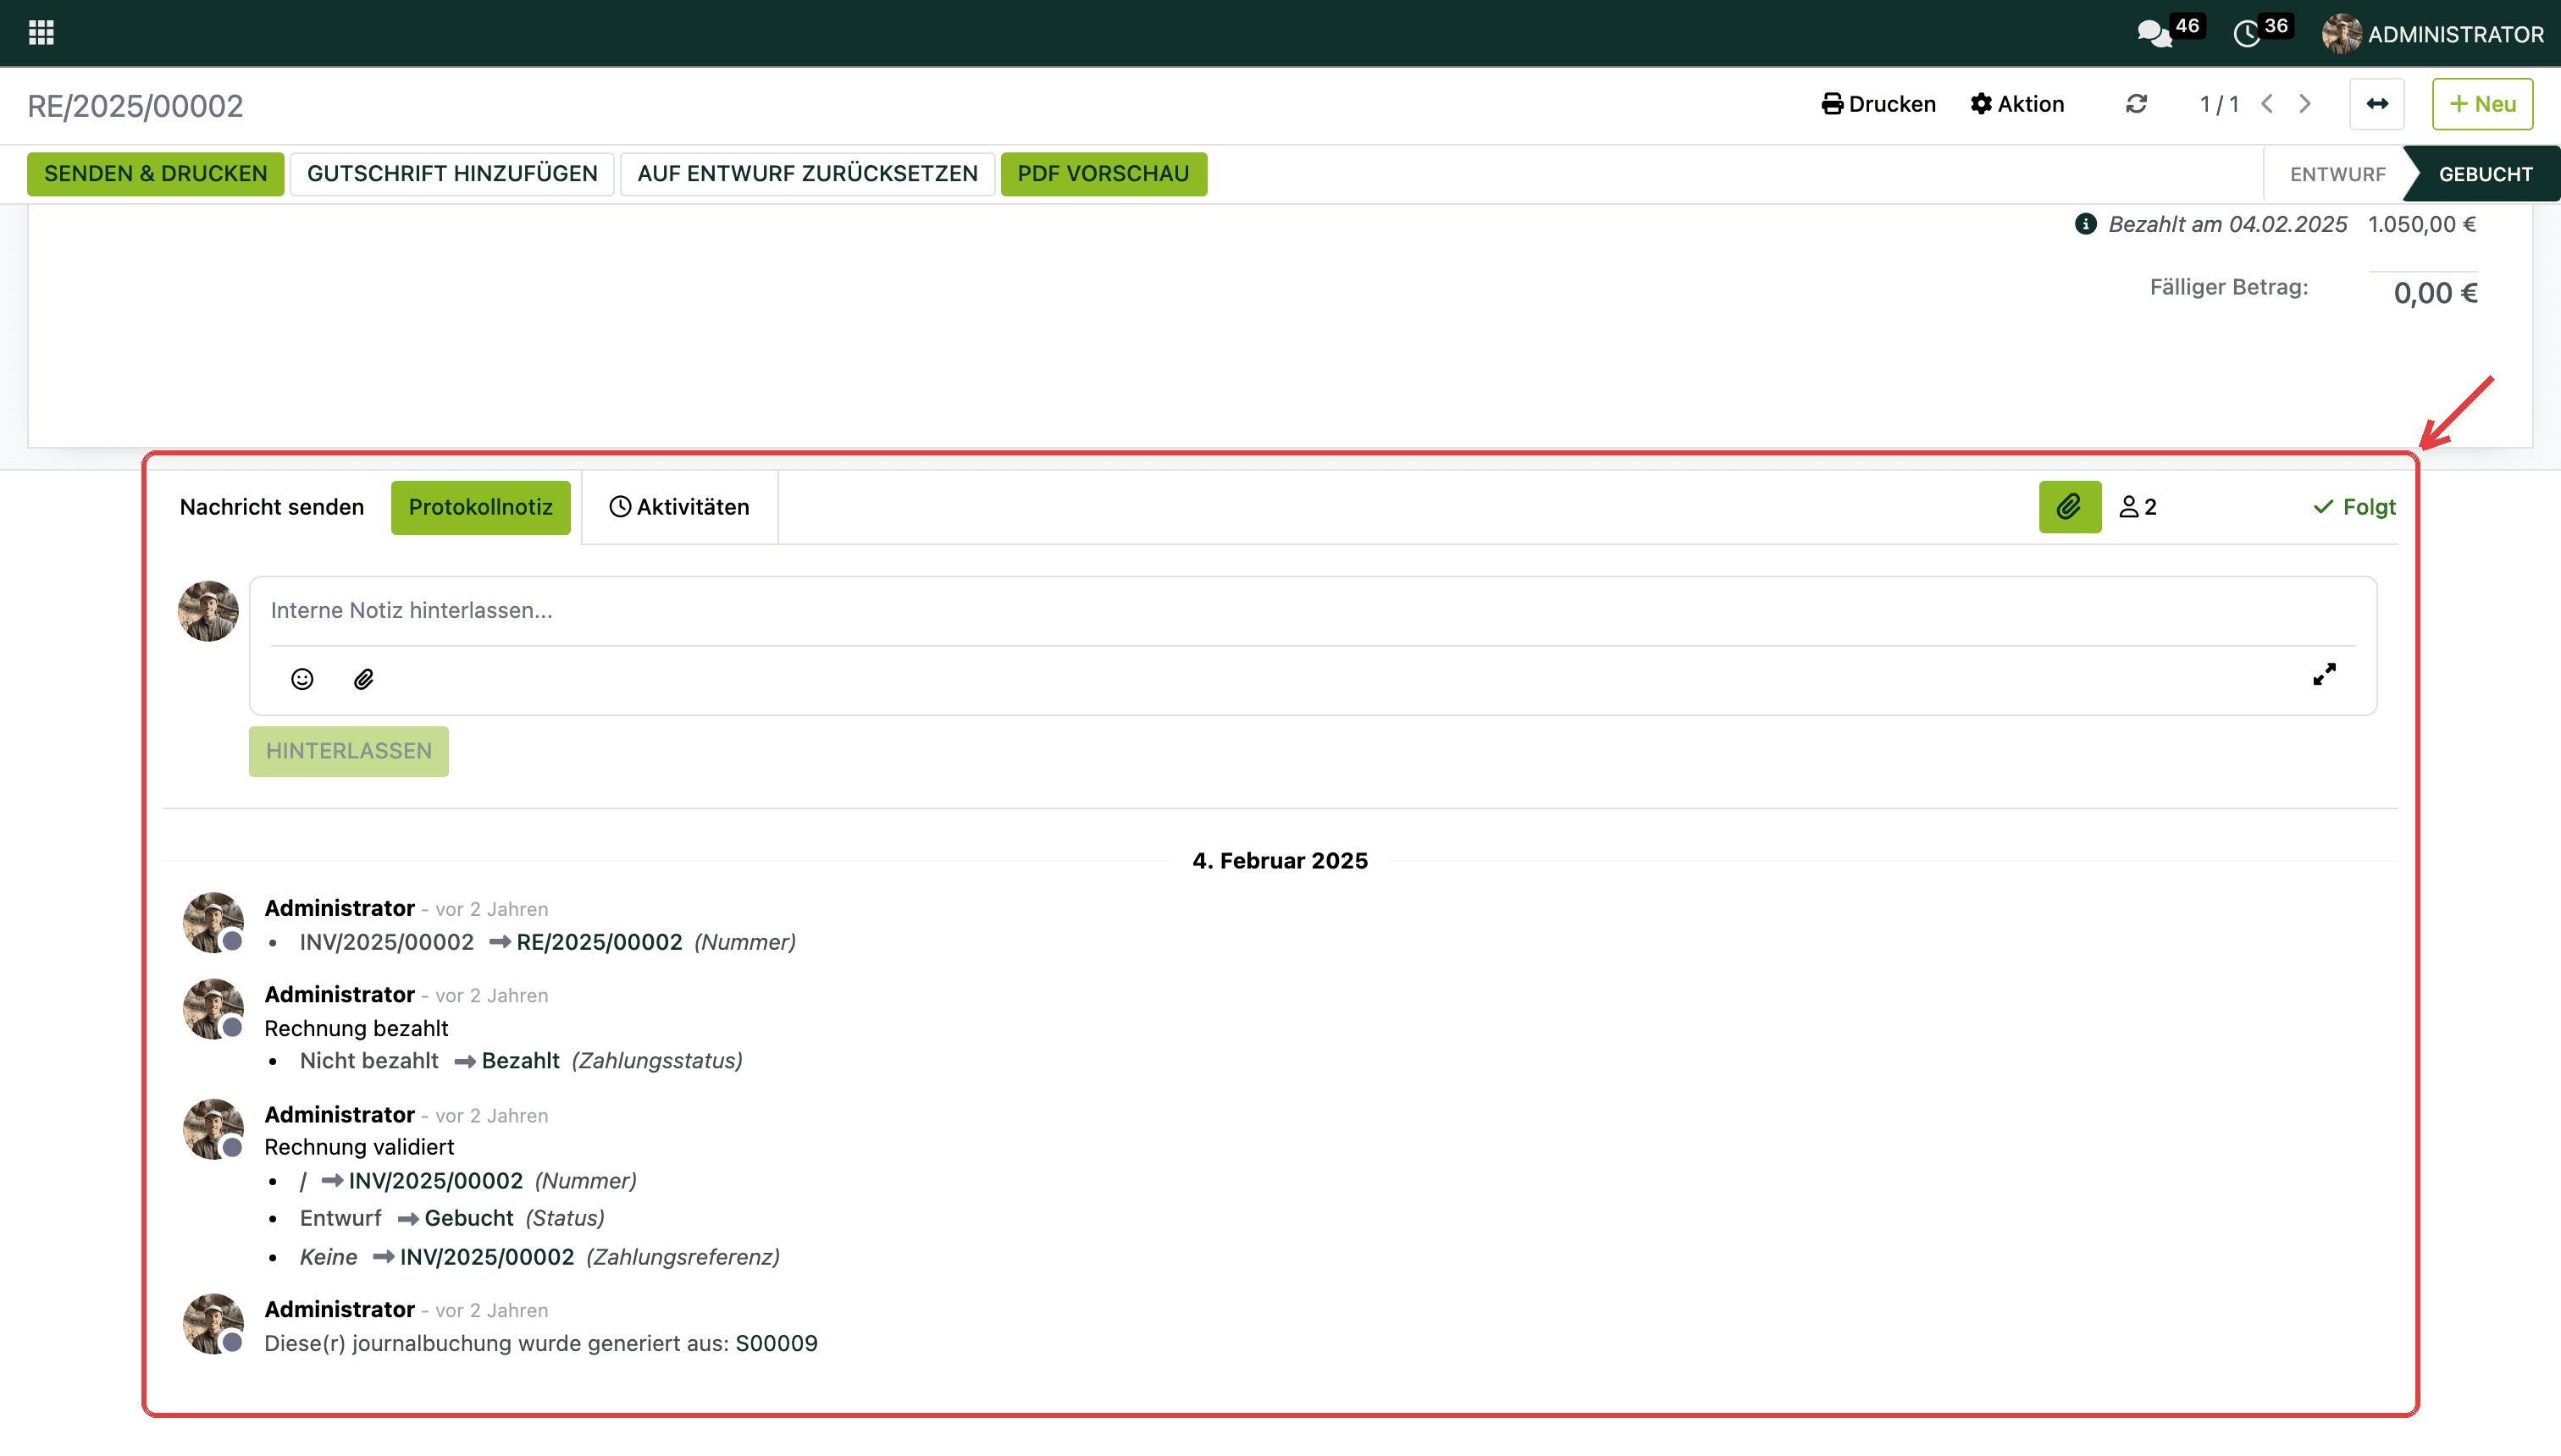Click the green attachments paperclip button

pyautogui.click(x=2070, y=507)
